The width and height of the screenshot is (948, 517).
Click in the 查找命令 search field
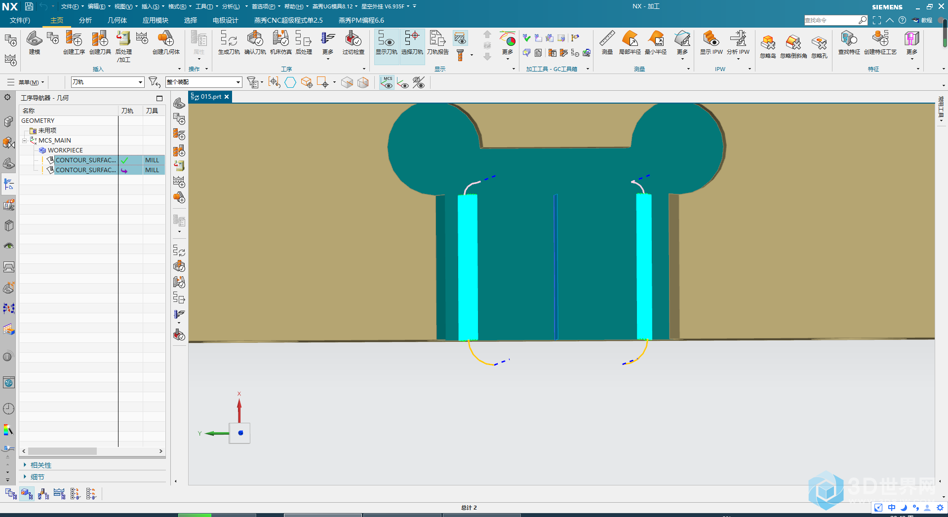tap(831, 20)
